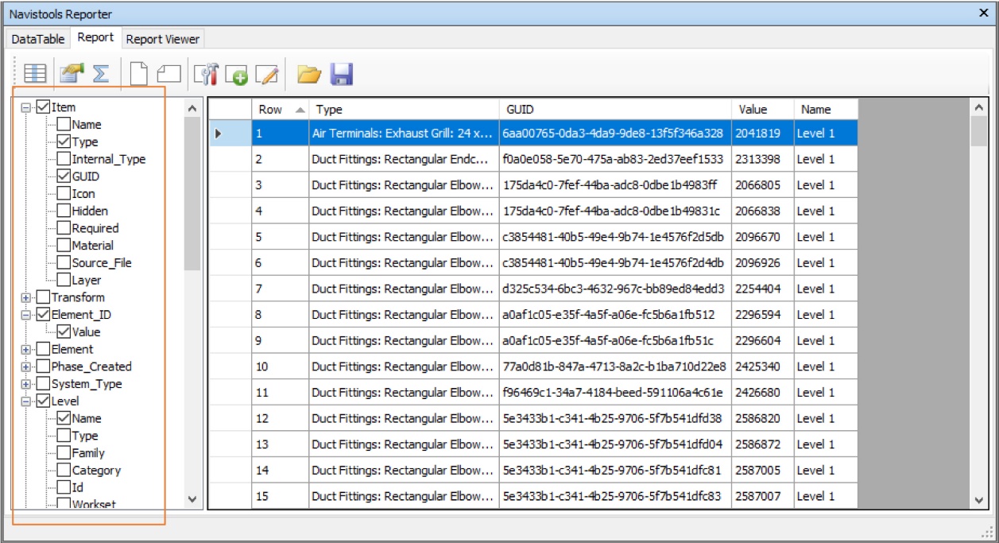Collapse the Level tree node
999x543 pixels.
[x=27, y=401]
